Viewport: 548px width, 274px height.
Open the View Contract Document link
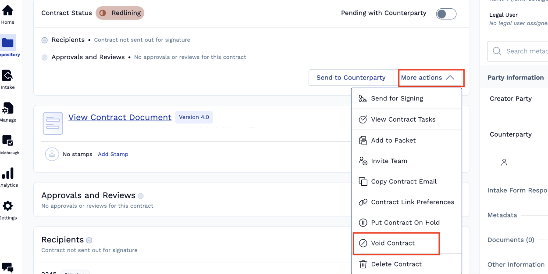tap(120, 117)
